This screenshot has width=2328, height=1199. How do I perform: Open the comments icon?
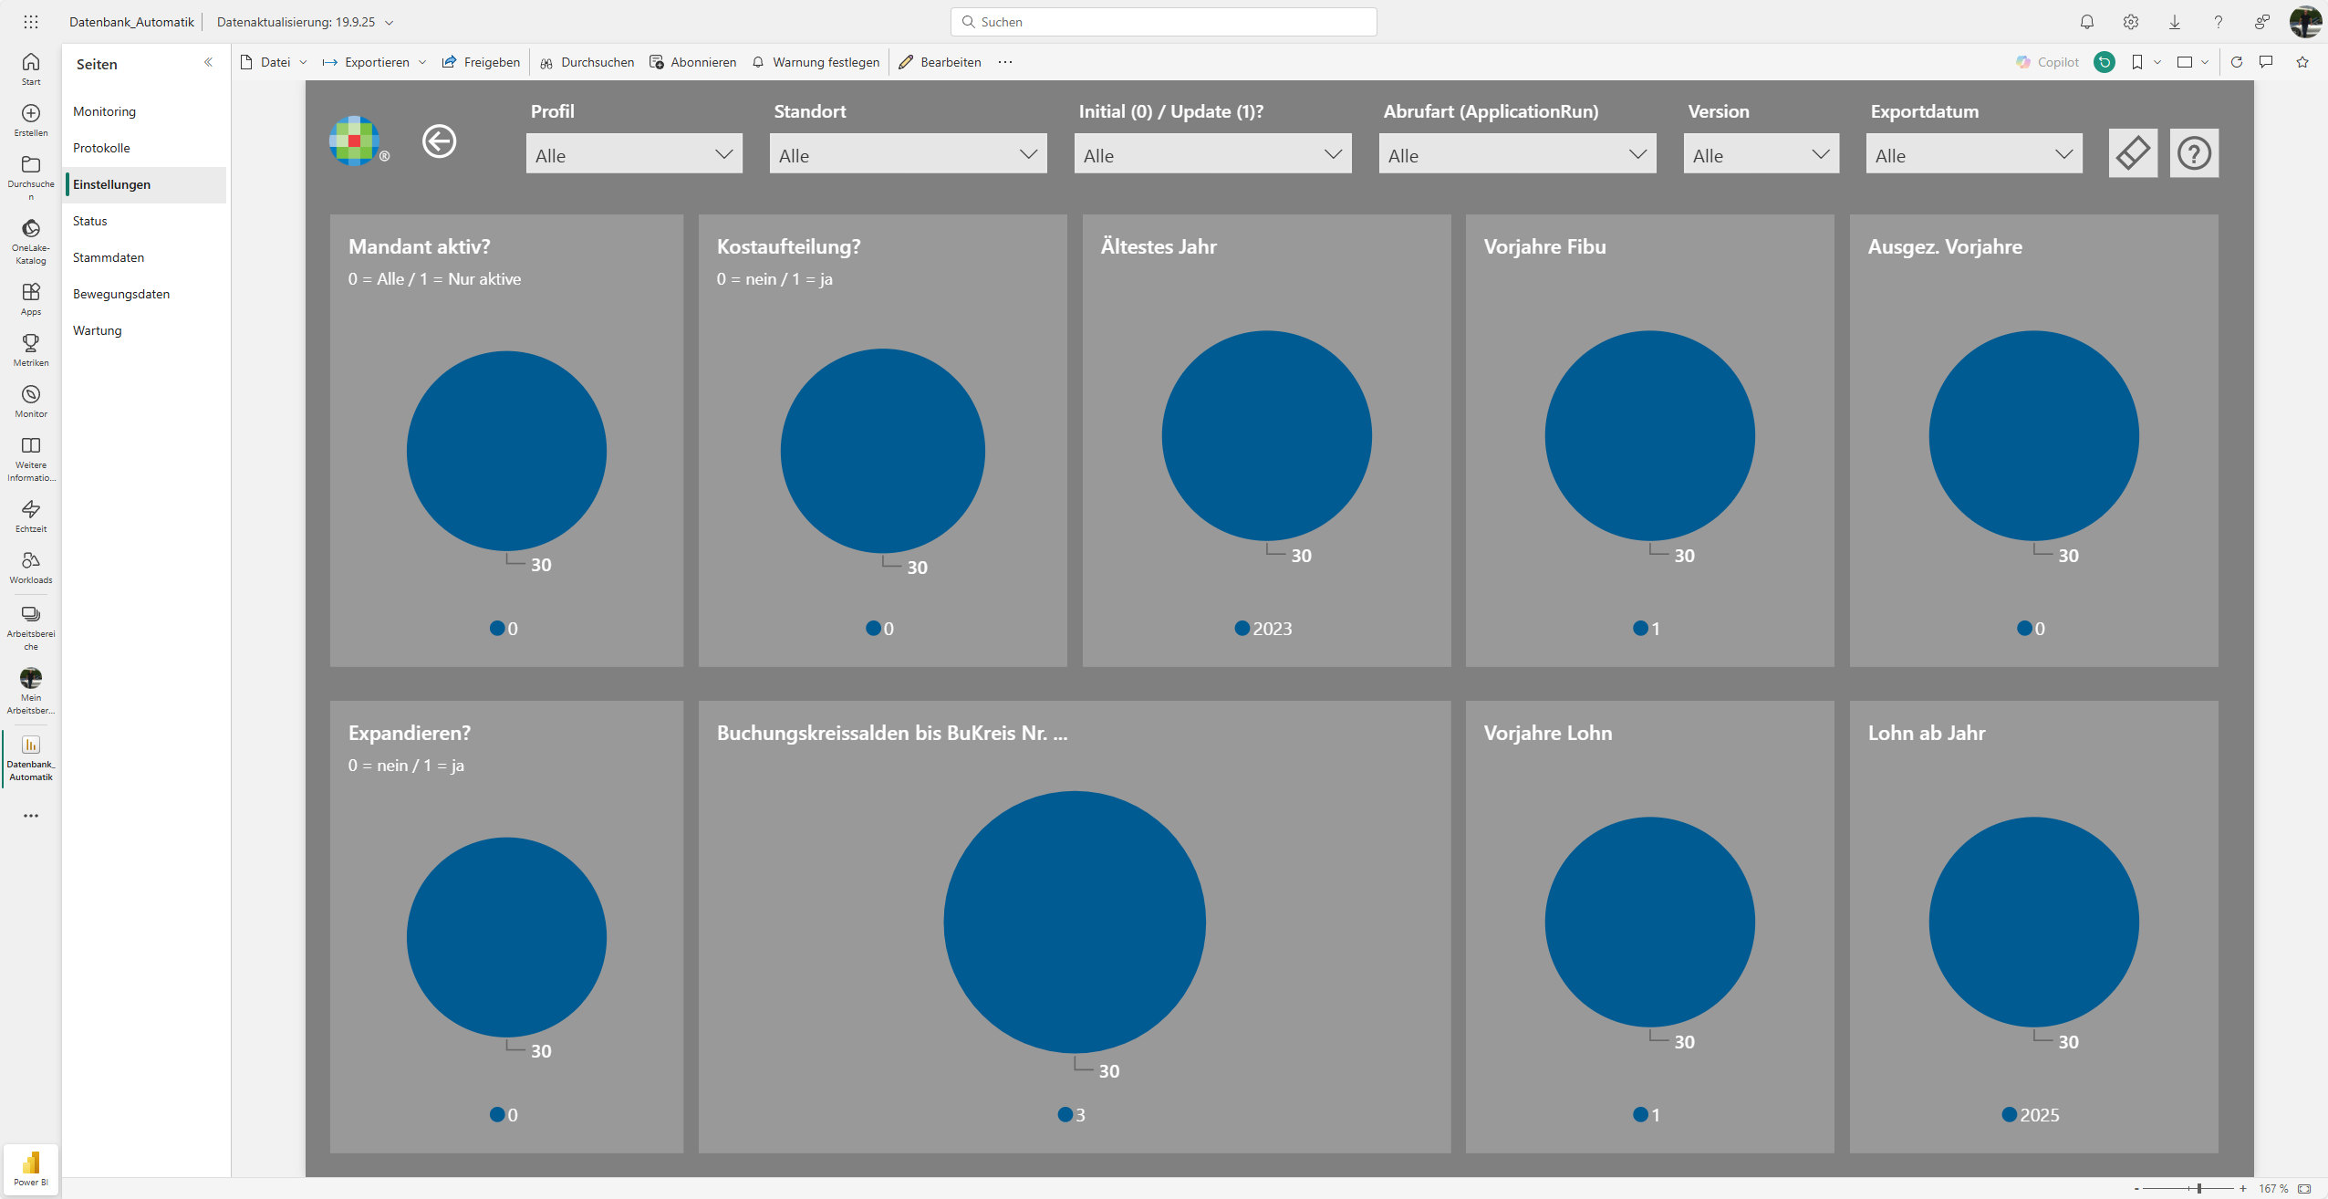tap(2266, 62)
